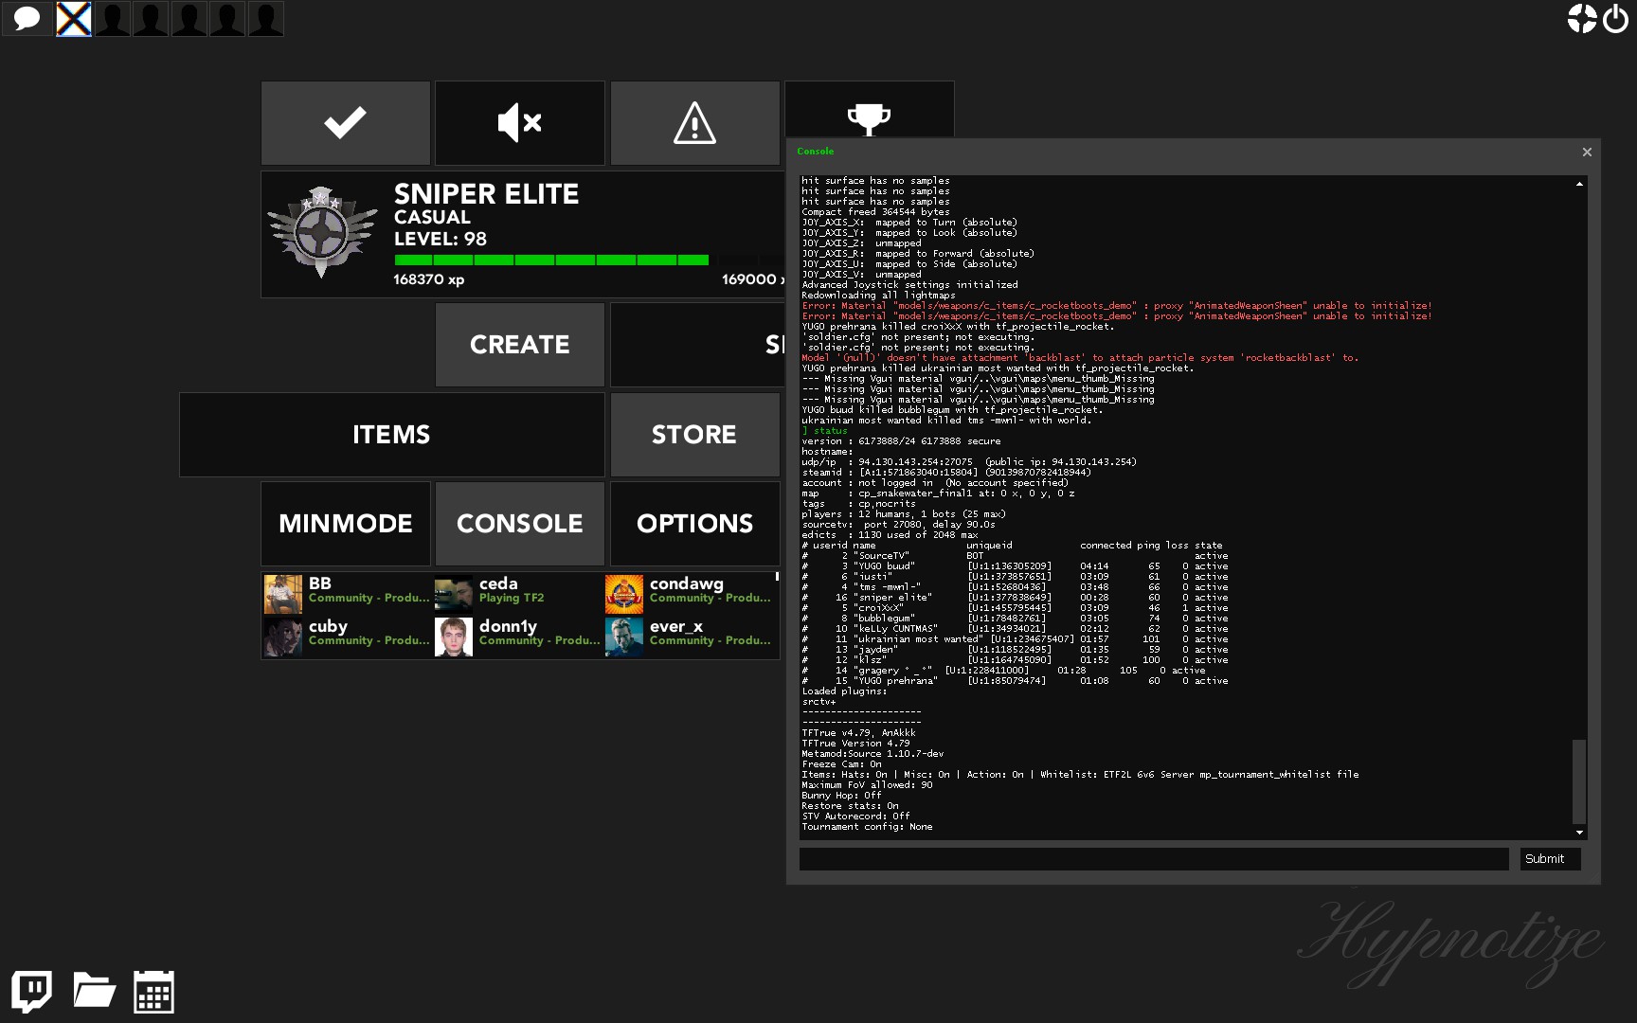Click the "YUGO buud" userid row
The image size is (1637, 1023).
pyautogui.click(x=1015, y=566)
